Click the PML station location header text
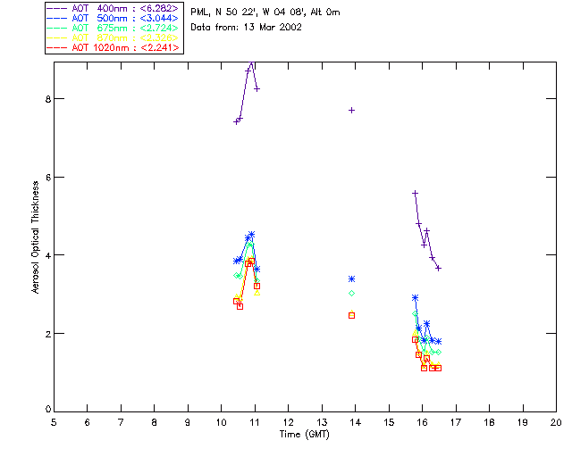Image resolution: width=572 pixels, height=457 pixels. [x=265, y=12]
